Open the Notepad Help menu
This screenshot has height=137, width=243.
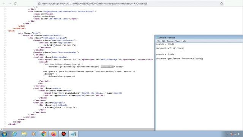pyautogui.click(x=184, y=41)
